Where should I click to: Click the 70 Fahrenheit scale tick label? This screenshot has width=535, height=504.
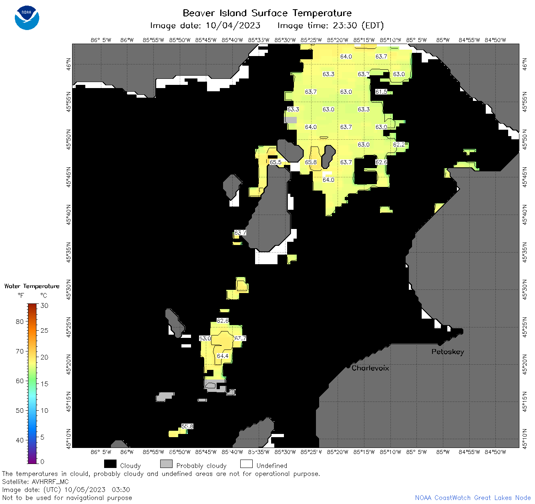pyautogui.click(x=20, y=351)
